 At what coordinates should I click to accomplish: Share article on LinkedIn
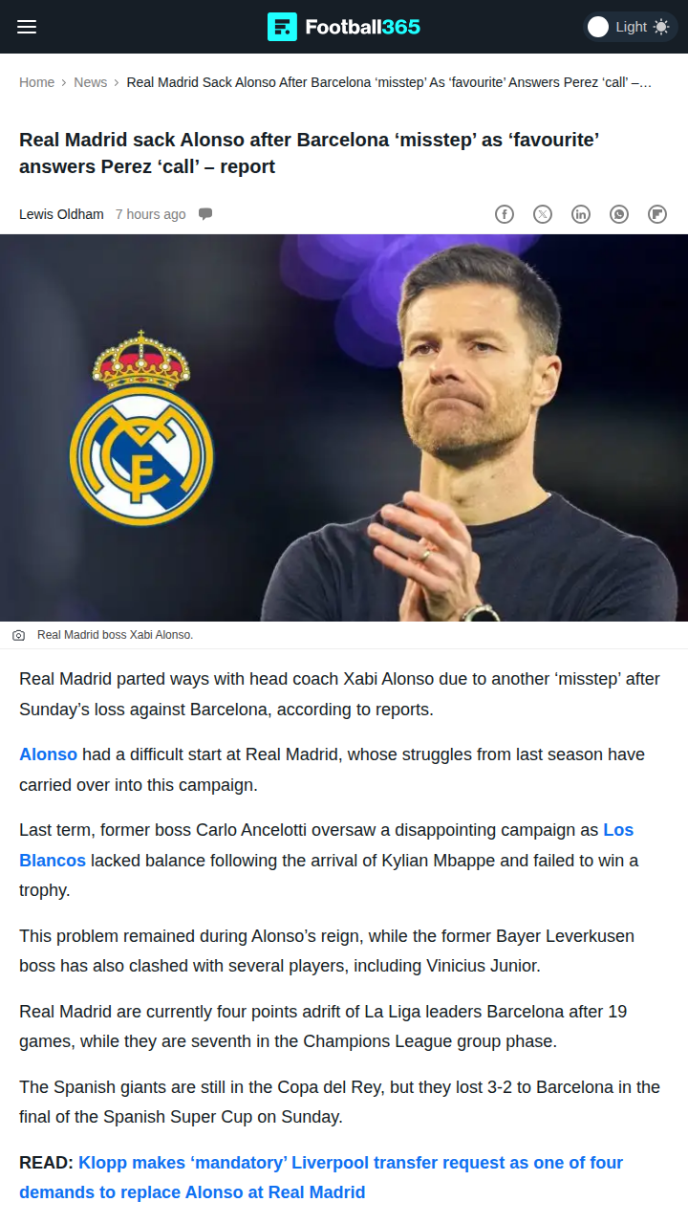click(581, 214)
